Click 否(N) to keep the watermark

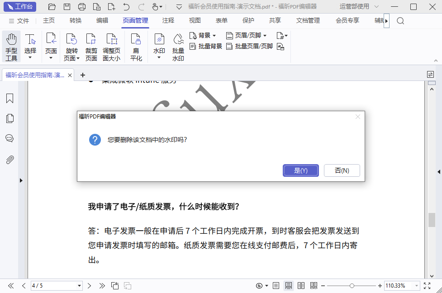pos(342,170)
